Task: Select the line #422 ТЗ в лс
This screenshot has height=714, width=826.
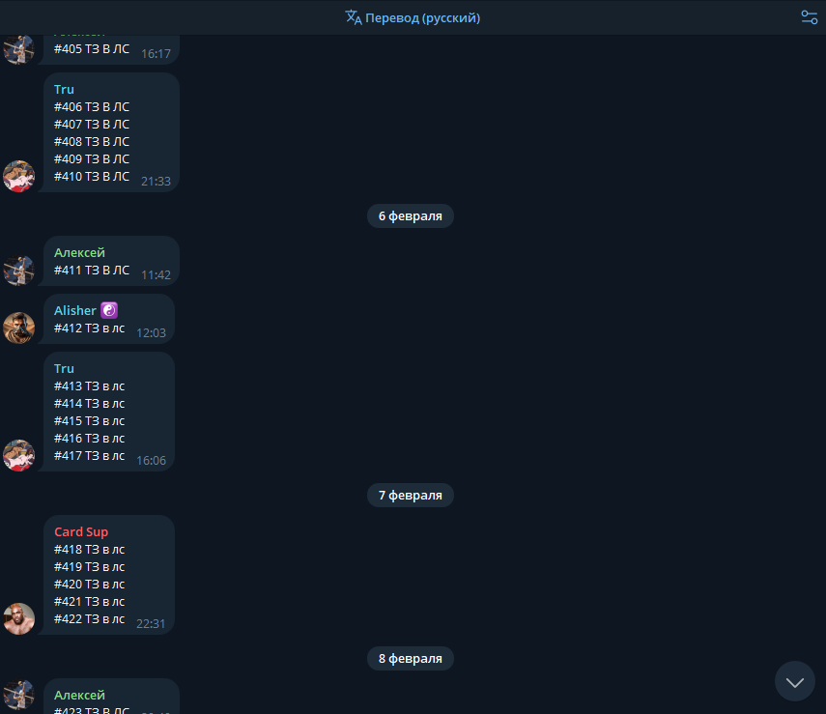Action: 90,619
